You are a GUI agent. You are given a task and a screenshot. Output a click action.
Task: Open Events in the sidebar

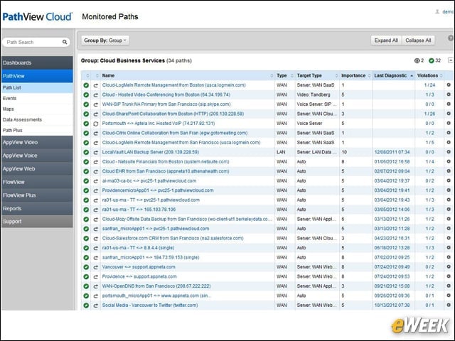pyautogui.click(x=37, y=98)
